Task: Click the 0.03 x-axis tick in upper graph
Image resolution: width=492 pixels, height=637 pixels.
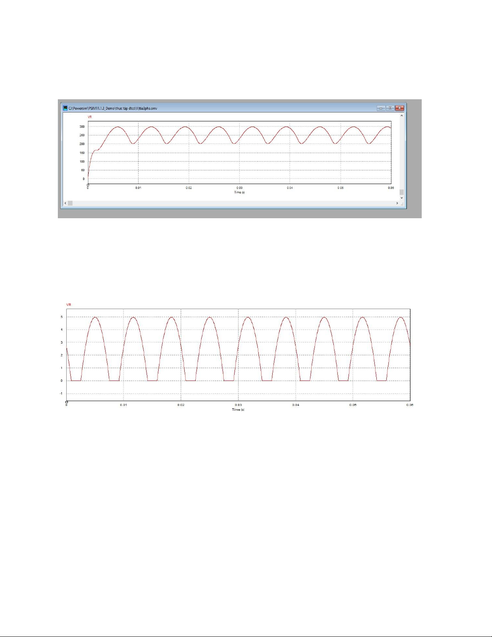Action: coord(239,188)
